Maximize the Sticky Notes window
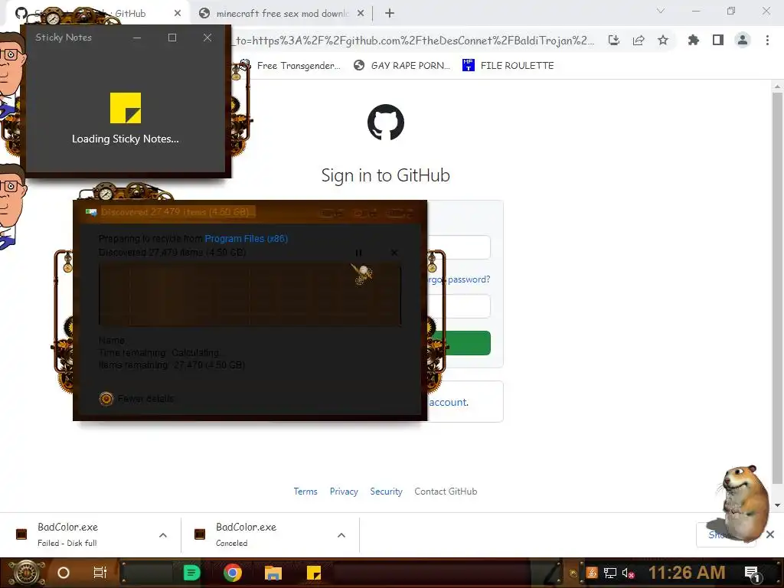The image size is (784, 588). click(x=172, y=38)
